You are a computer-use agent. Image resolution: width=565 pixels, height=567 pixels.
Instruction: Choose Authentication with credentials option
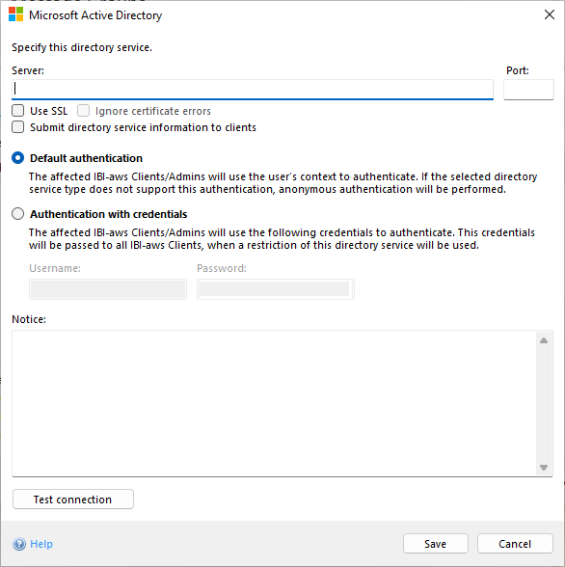[x=18, y=214]
